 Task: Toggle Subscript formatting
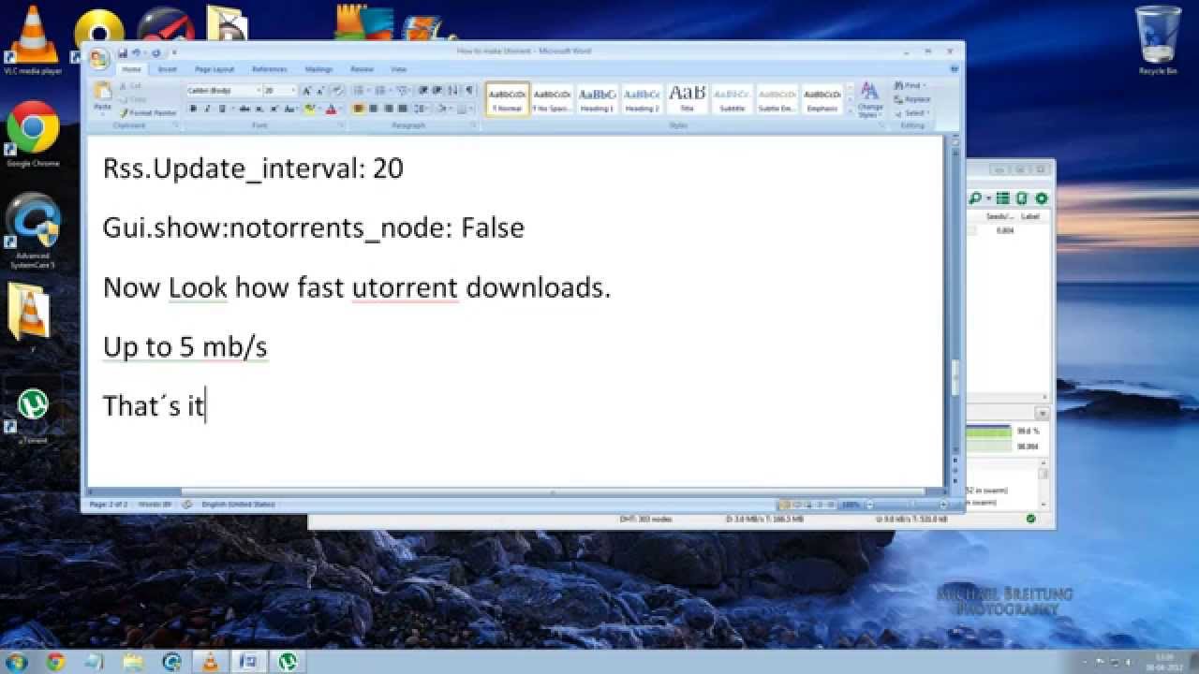pos(259,109)
